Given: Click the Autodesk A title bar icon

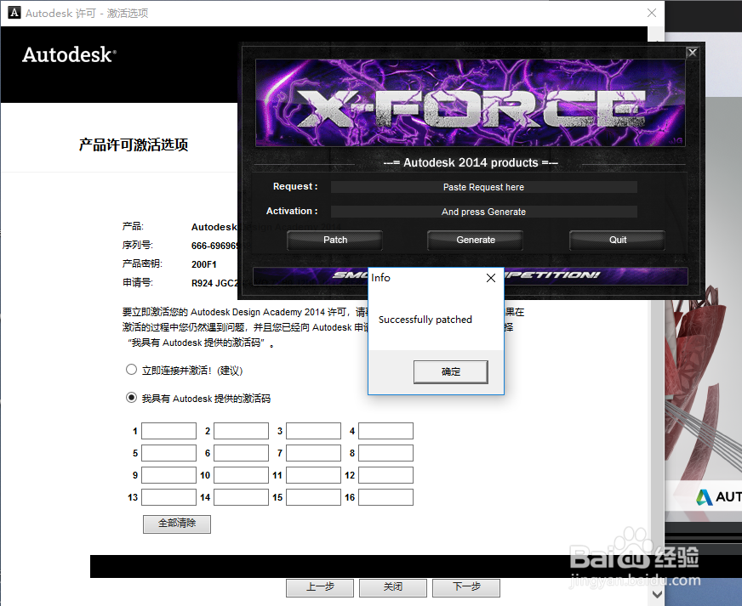Looking at the screenshot, I should point(14,13).
